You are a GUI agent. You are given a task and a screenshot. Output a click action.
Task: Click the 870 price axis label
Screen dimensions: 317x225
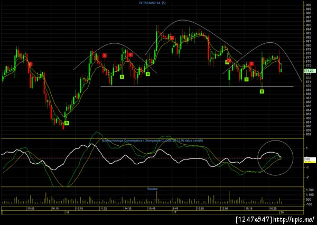[309, 86]
